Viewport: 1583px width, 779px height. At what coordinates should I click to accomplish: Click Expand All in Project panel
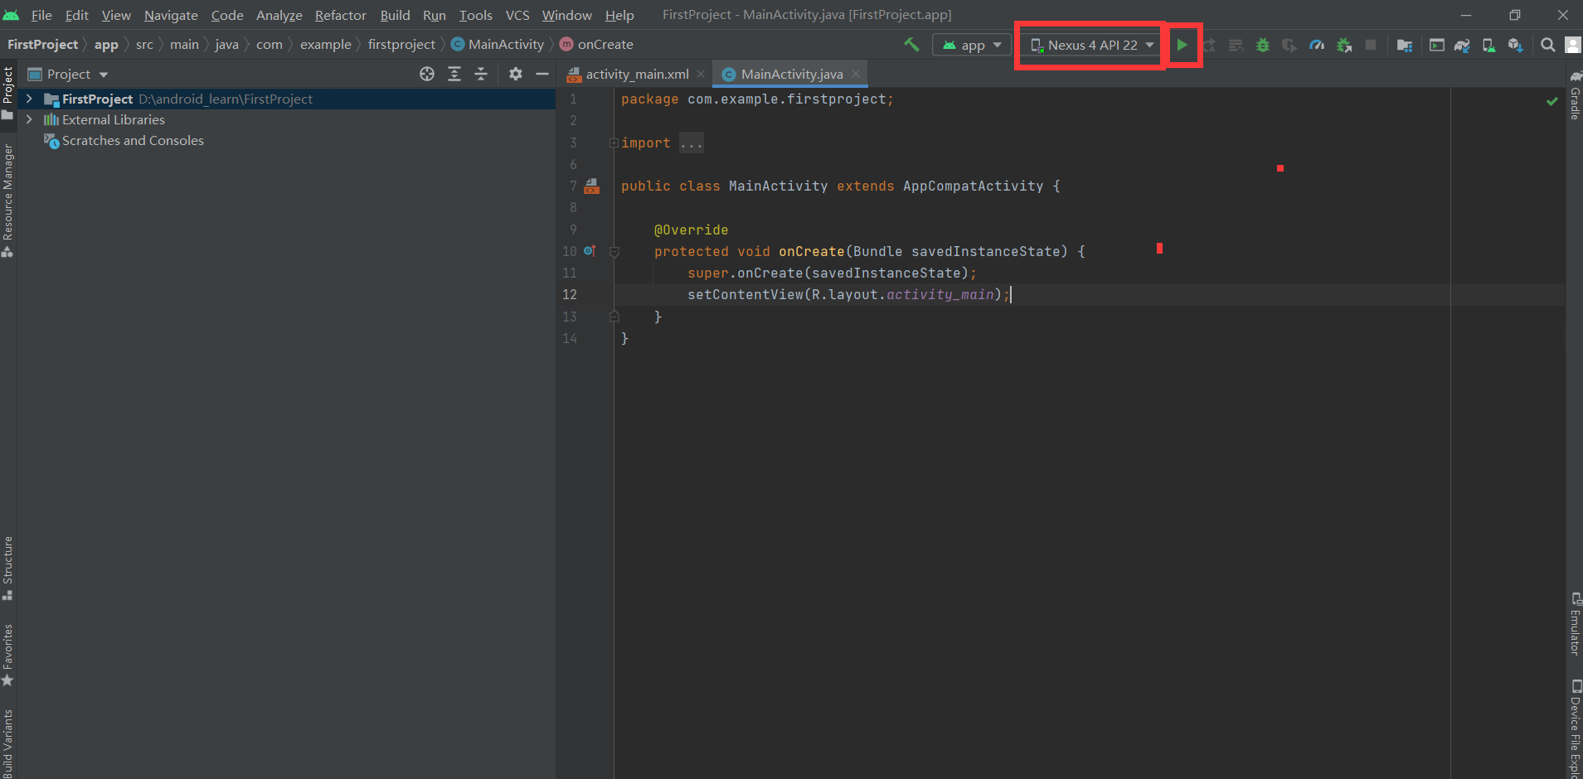click(x=454, y=74)
